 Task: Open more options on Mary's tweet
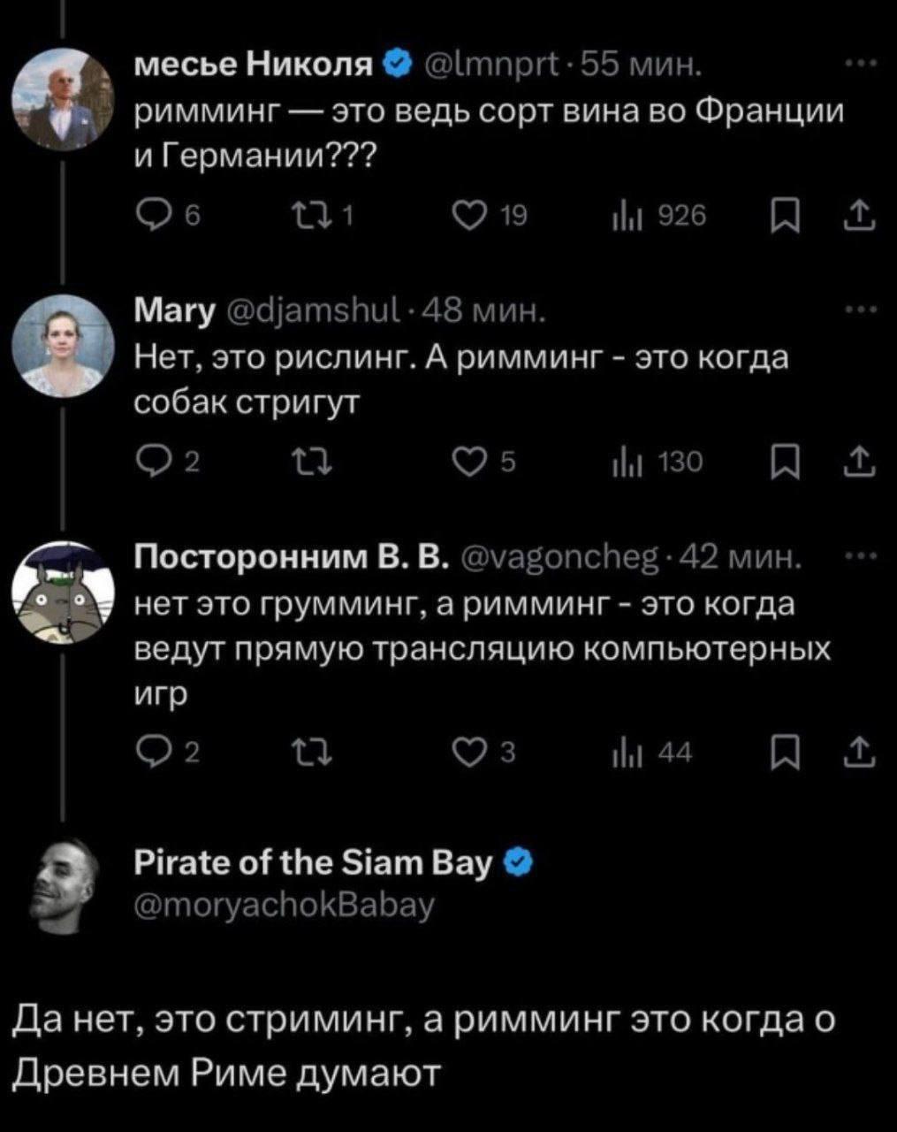[x=860, y=310]
